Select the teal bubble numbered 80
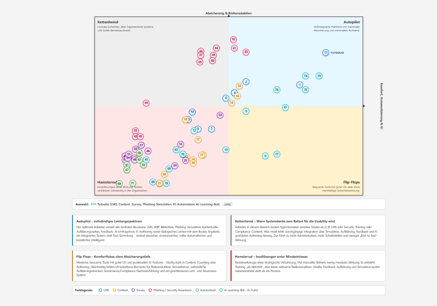 tap(153, 182)
